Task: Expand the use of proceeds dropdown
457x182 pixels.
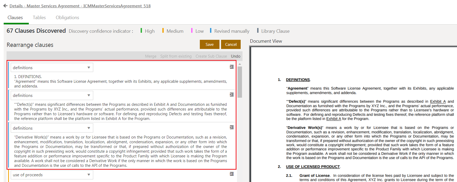Action: pos(89,175)
